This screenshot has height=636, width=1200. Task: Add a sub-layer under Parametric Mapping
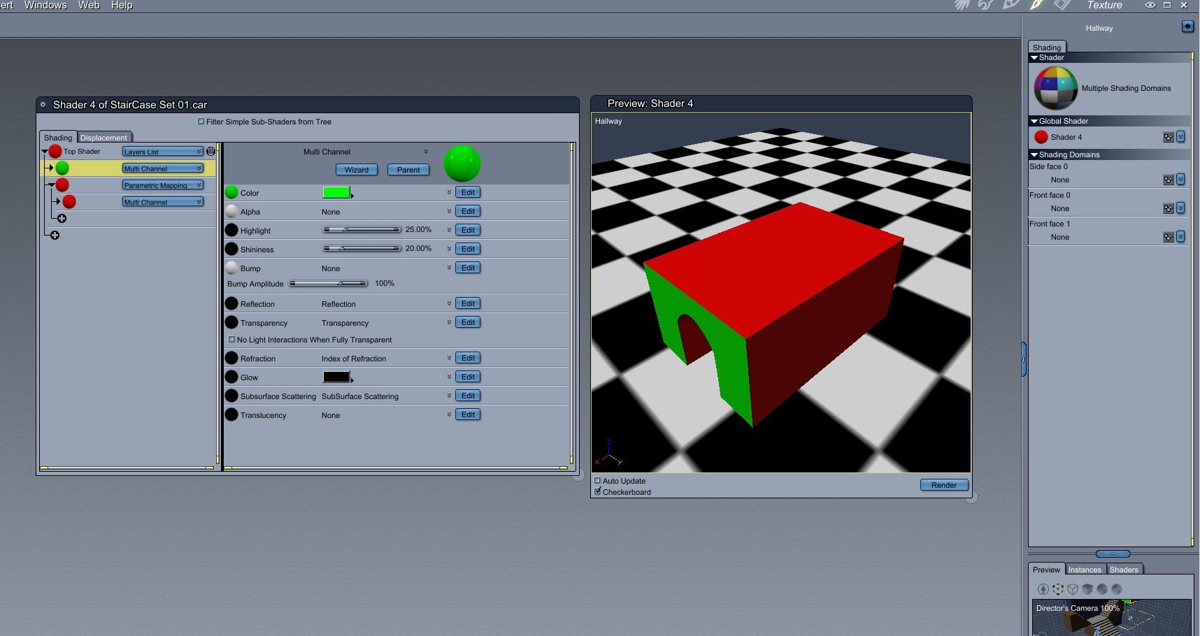coord(62,219)
